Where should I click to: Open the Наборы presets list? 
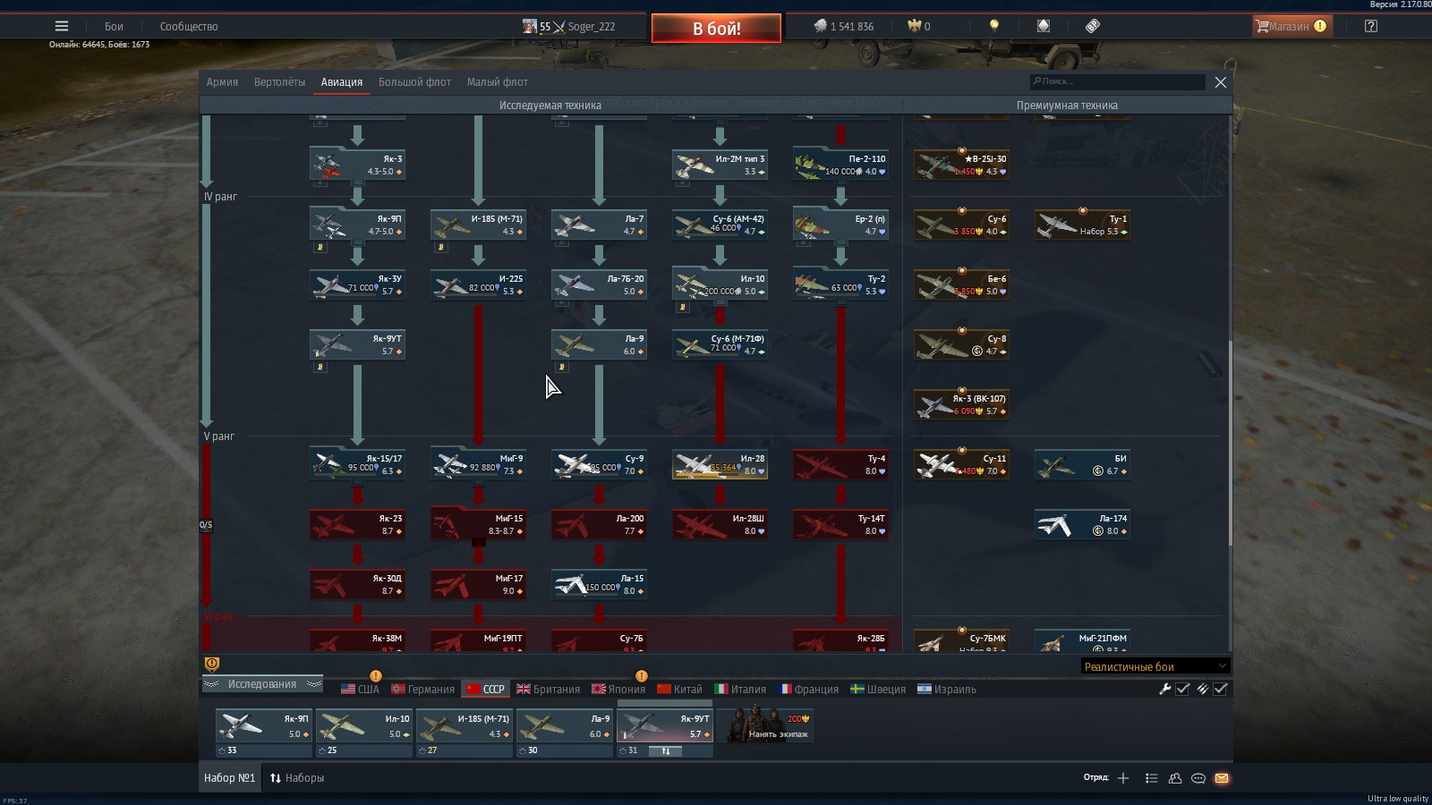pyautogui.click(x=297, y=778)
